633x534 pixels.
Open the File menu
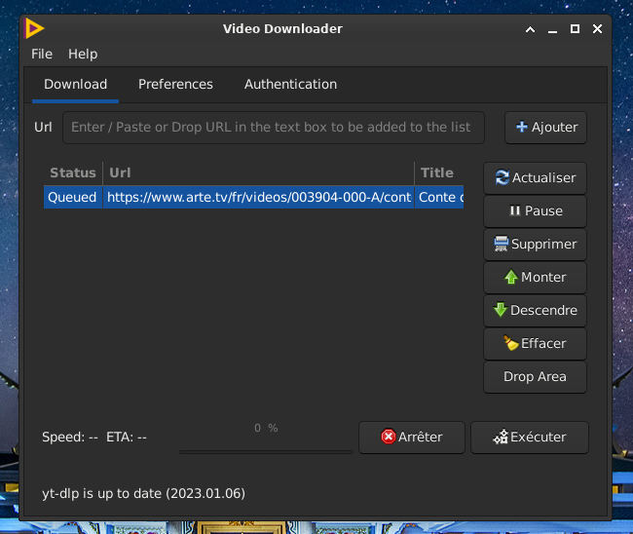pos(42,54)
